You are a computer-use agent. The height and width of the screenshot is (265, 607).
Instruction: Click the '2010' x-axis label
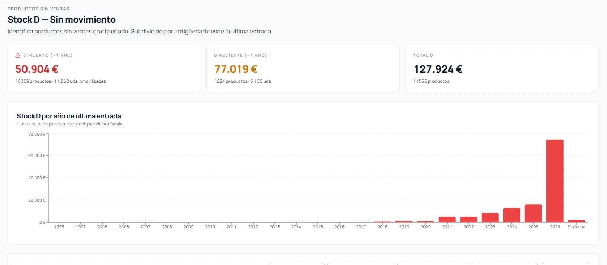(210, 227)
